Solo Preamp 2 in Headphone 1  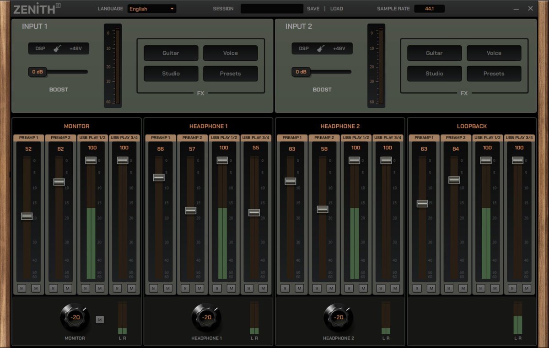click(185, 288)
